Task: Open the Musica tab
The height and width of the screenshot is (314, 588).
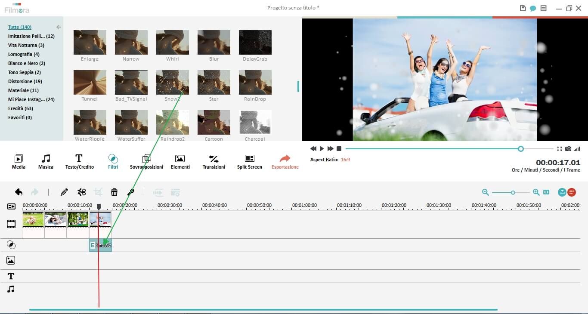Action: pyautogui.click(x=46, y=162)
